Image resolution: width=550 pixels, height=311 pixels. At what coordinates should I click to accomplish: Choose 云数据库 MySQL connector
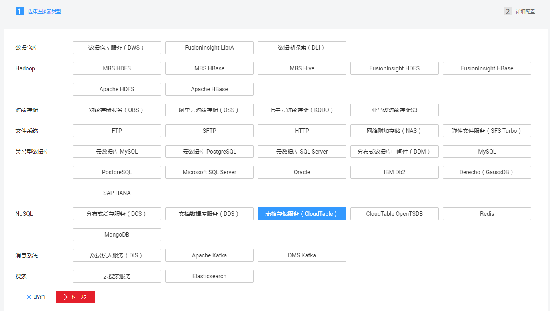pyautogui.click(x=117, y=152)
